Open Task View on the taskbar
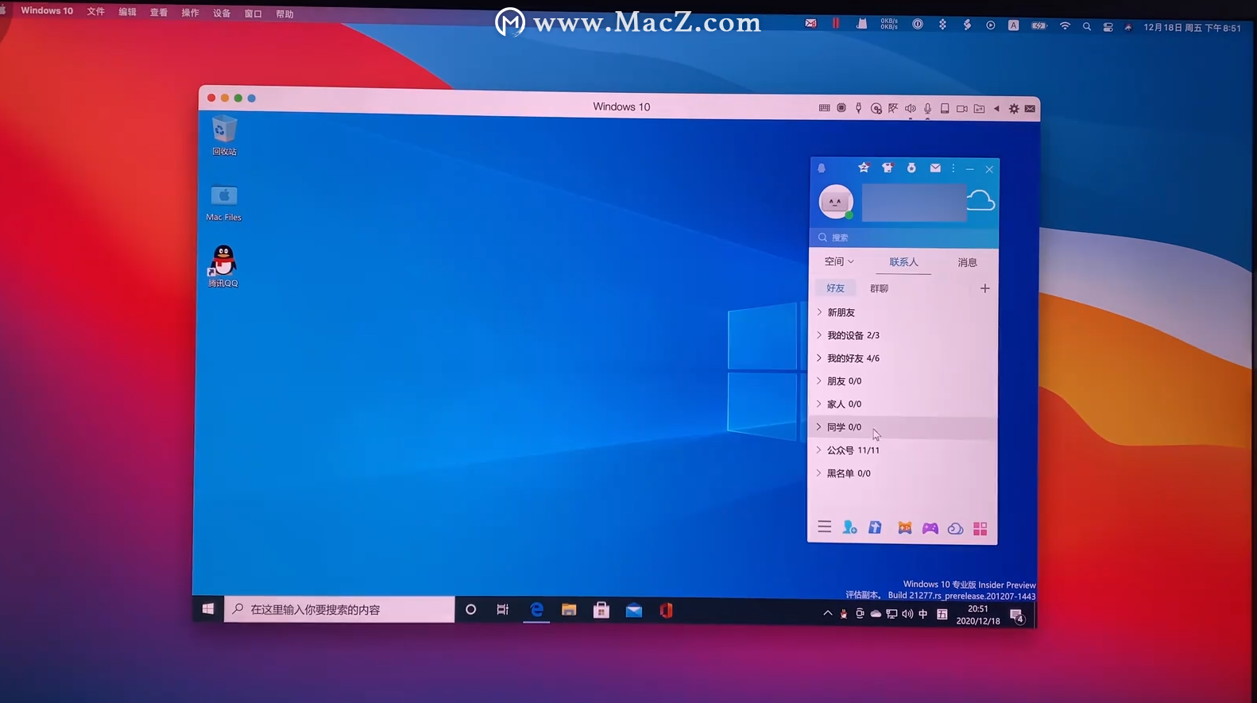Viewport: 1257px width, 703px height. [503, 609]
